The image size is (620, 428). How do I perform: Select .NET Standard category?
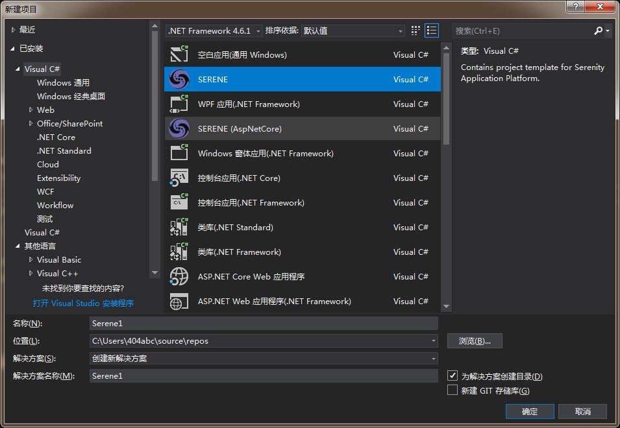[64, 151]
